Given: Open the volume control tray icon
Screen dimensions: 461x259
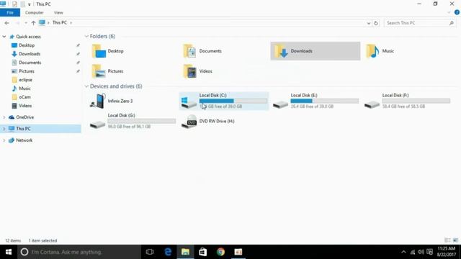Looking at the screenshot, I should 421,252.
